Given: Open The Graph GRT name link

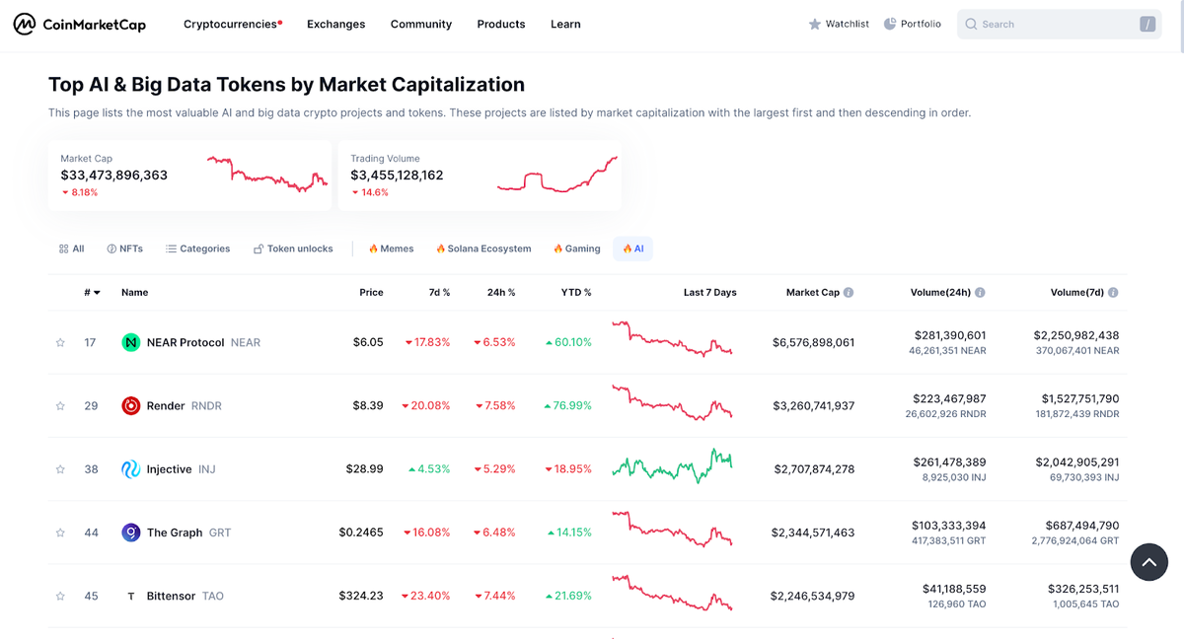Looking at the screenshot, I should (188, 532).
